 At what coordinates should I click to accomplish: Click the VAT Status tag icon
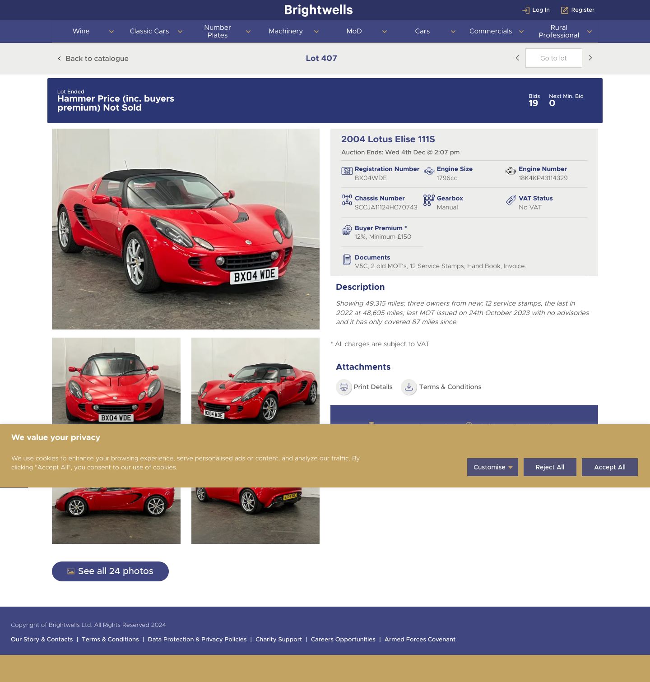[x=511, y=200]
